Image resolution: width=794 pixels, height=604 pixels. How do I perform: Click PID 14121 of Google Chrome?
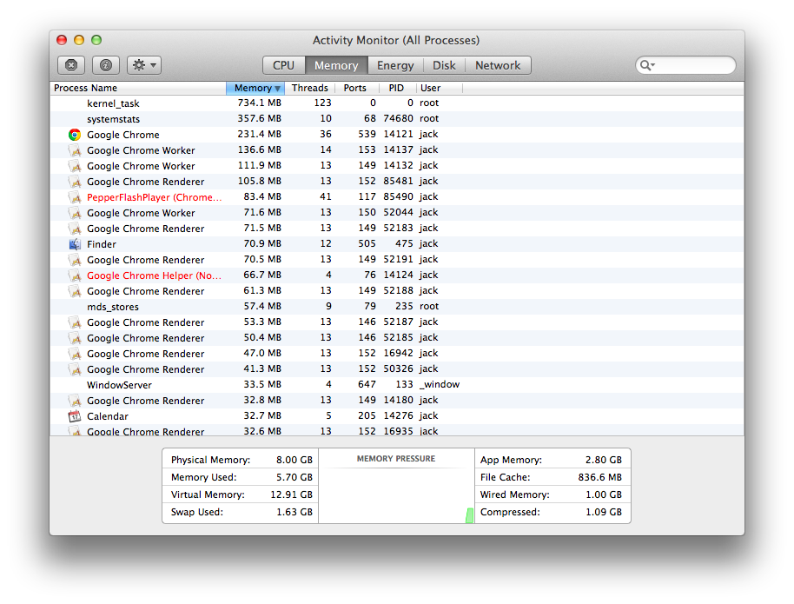tap(398, 135)
